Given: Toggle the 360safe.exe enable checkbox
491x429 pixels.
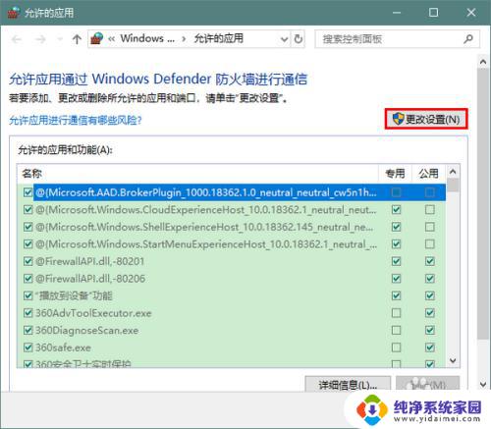Looking at the screenshot, I should [x=28, y=348].
